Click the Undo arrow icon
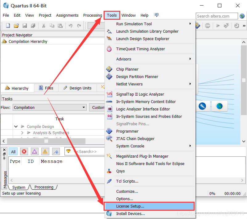Viewport: 247px width, 219px height. (70, 26)
